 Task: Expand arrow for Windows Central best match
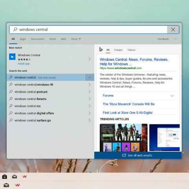[89, 59]
